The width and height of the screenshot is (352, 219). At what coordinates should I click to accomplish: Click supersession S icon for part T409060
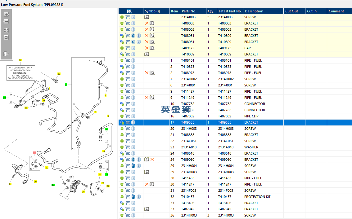[133, 160]
